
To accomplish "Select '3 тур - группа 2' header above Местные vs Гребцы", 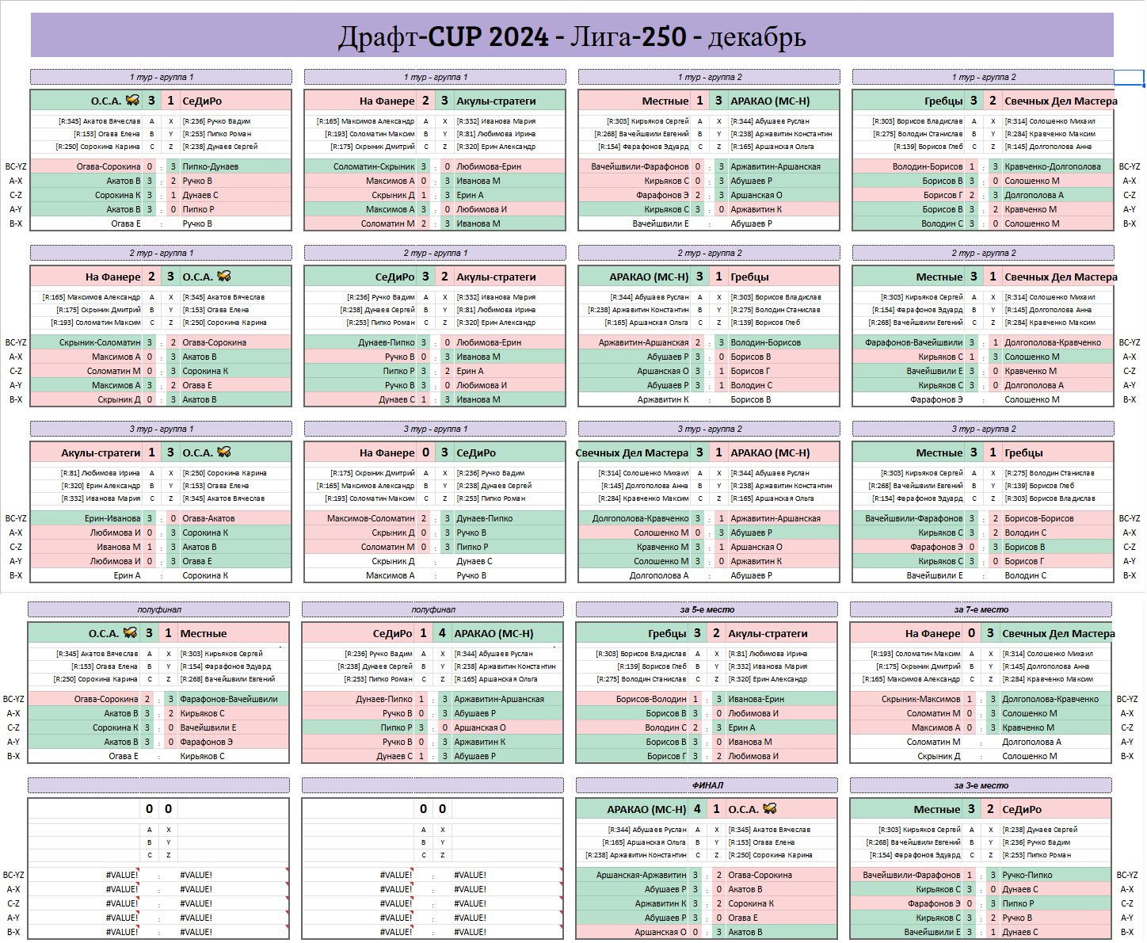I will coord(983,429).
